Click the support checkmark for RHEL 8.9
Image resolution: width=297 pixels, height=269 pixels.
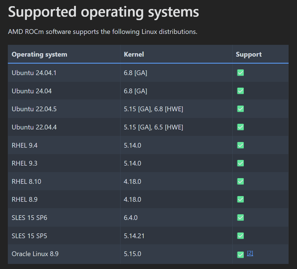[x=240, y=200]
